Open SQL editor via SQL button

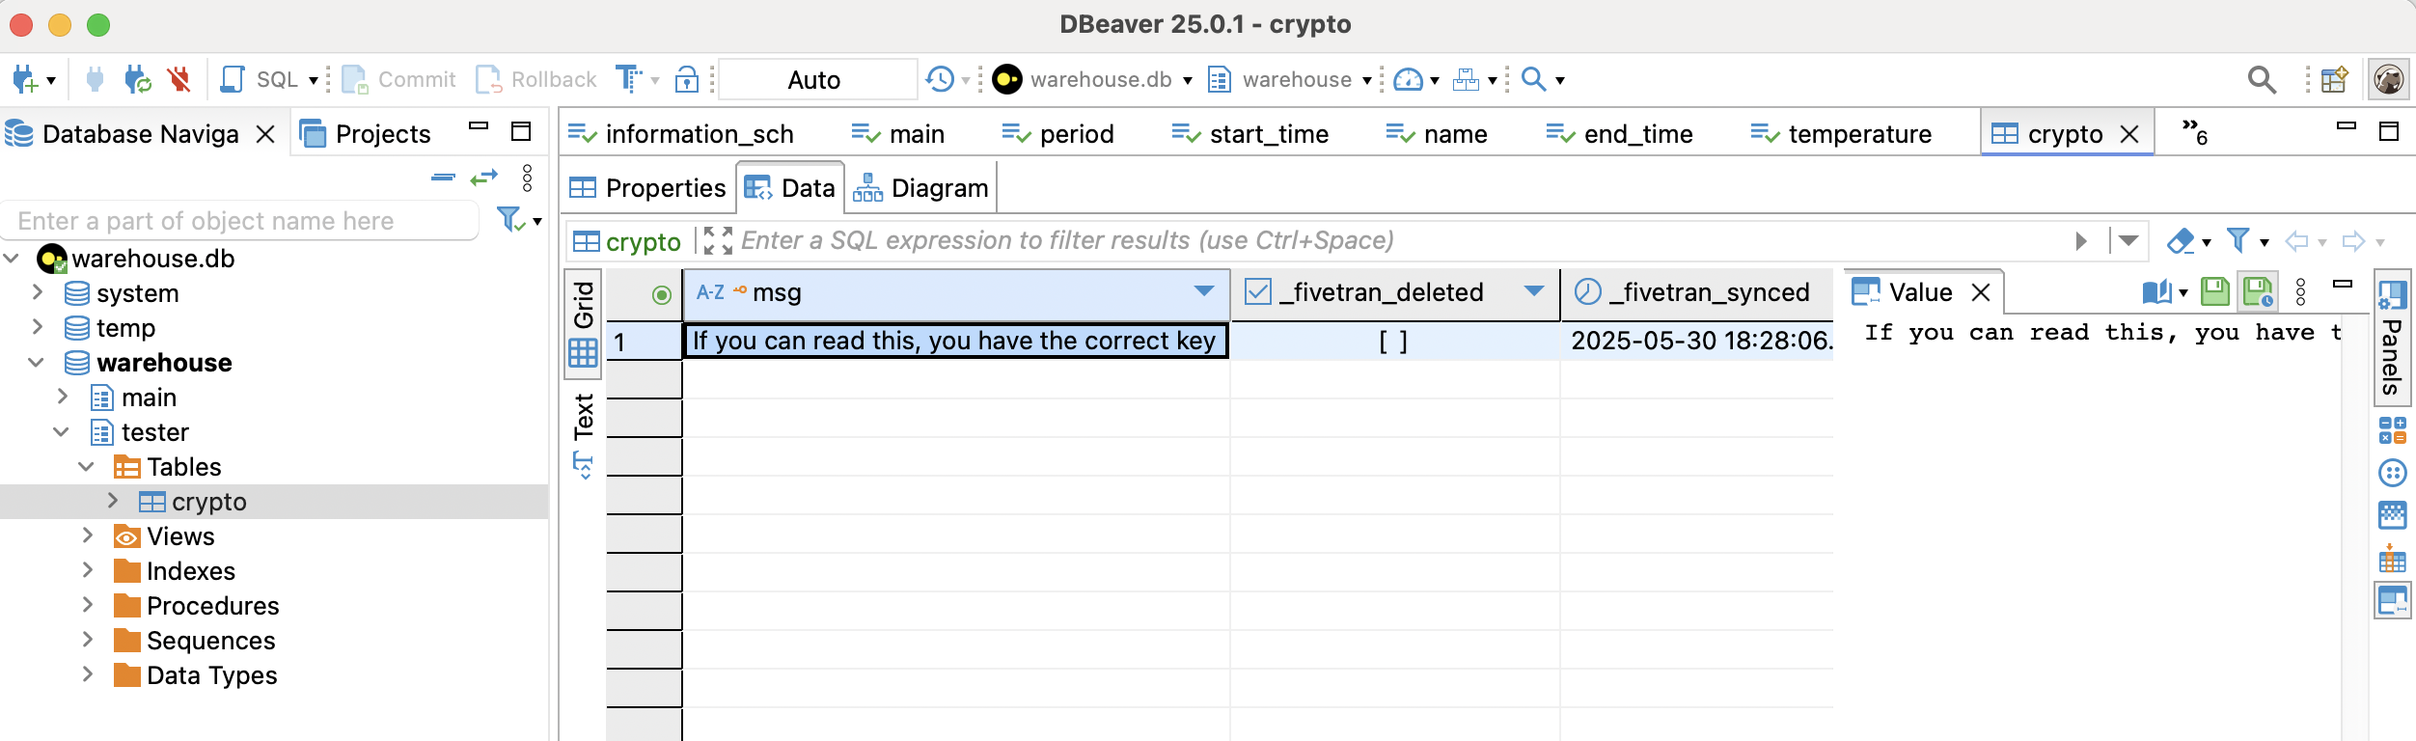[260, 80]
